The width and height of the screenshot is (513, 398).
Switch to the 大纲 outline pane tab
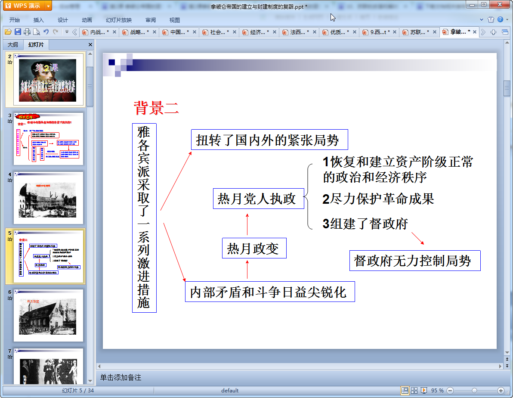[x=13, y=44]
